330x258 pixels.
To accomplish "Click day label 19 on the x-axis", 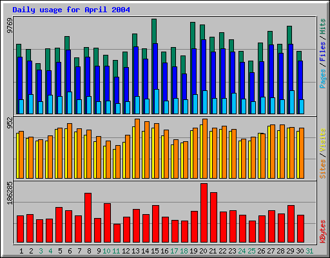I will [193, 251].
